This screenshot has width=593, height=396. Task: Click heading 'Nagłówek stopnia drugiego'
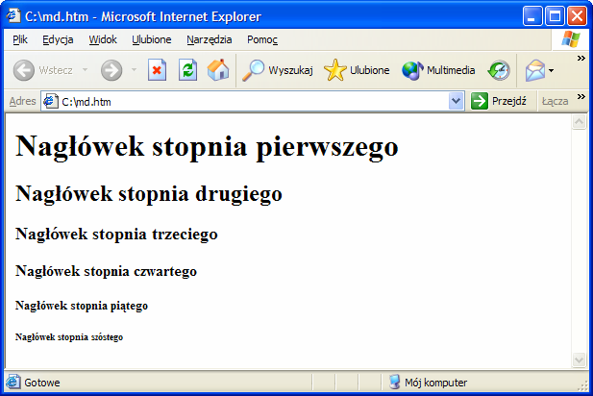(x=149, y=194)
